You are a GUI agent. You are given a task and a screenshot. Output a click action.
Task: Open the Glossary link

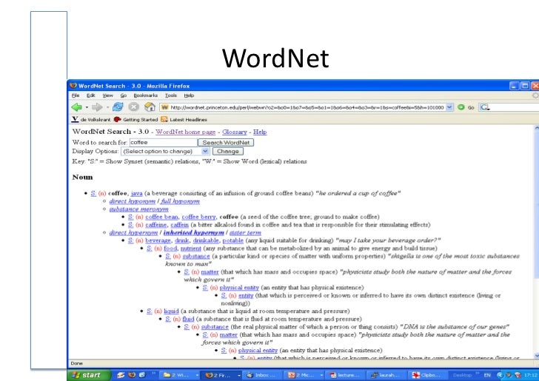tap(235, 132)
